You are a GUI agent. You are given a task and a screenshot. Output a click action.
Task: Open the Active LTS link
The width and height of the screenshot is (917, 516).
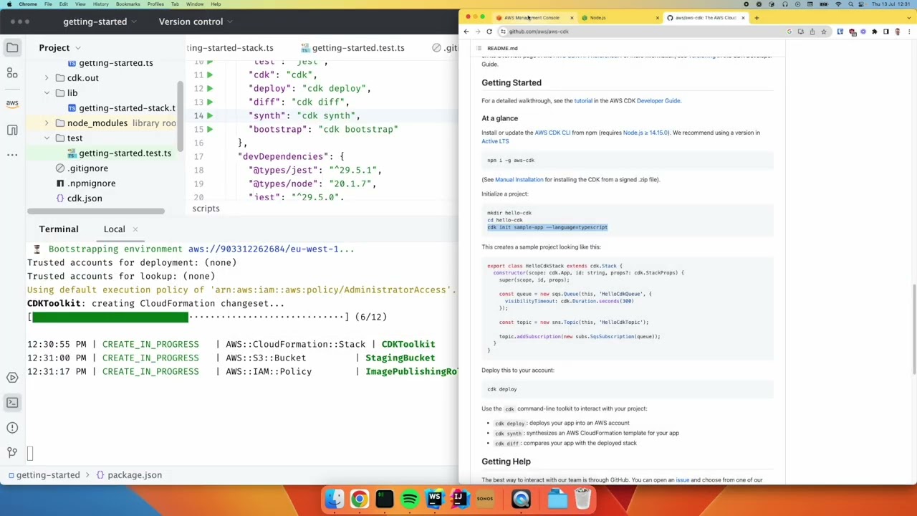tap(495, 141)
